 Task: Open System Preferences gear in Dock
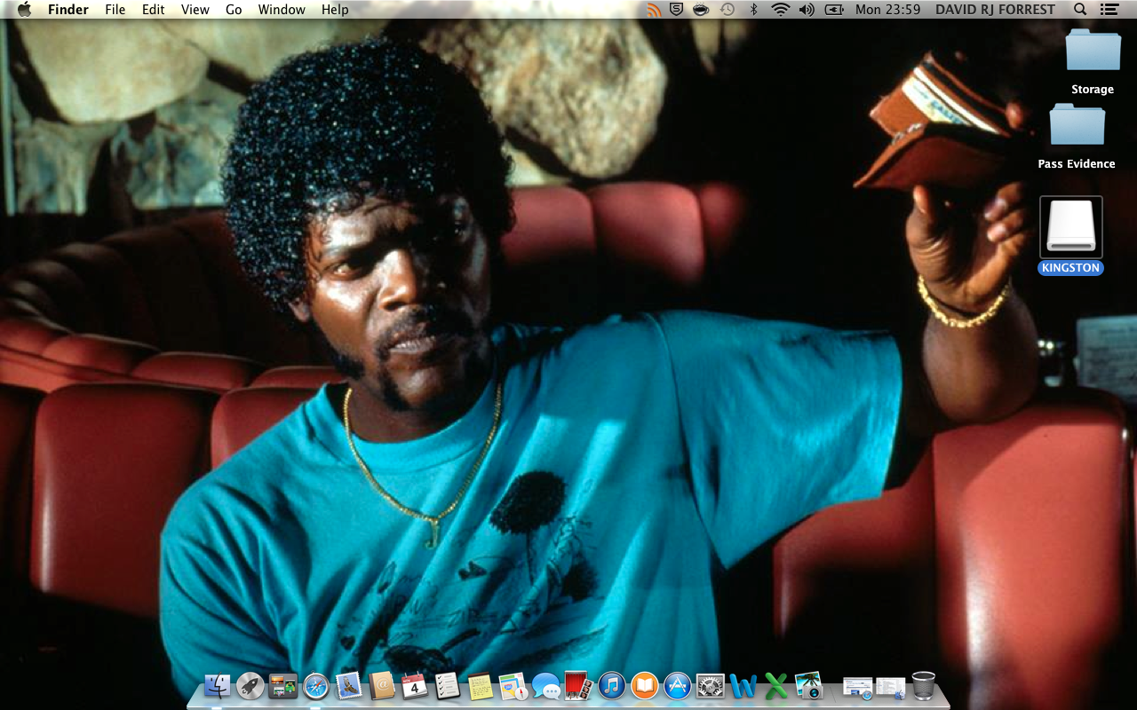(x=710, y=686)
